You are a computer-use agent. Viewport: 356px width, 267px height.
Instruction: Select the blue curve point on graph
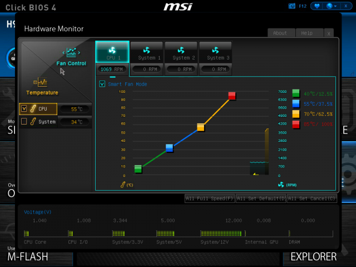pos(169,148)
